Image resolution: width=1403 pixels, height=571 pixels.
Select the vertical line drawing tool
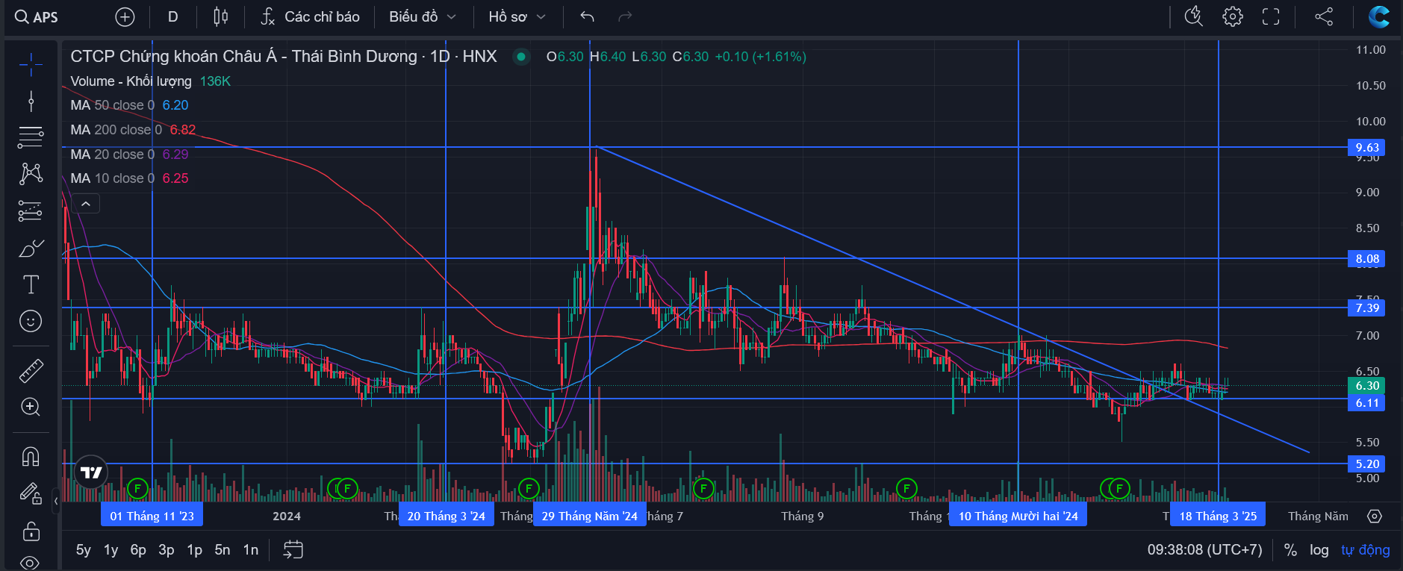coord(31,101)
